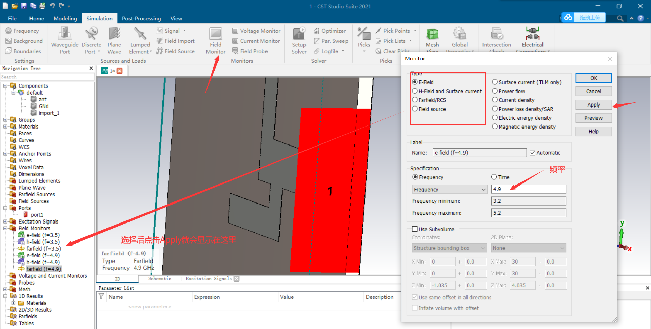
Task: Expand the Groups tree node
Action: pyautogui.click(x=5, y=120)
